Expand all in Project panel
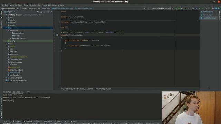Screen dimensions: 221x124 click(x=41, y=12)
